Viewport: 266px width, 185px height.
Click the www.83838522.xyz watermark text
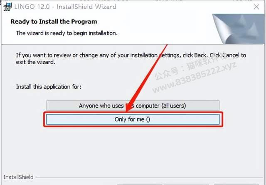coord(195,78)
